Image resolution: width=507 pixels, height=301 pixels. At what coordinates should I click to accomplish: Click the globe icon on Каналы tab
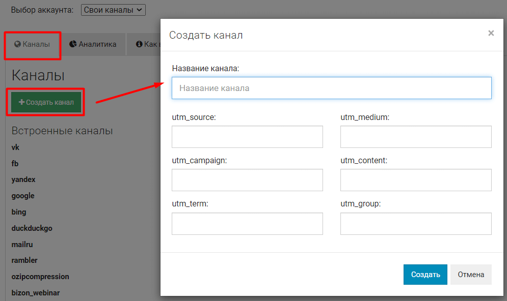pyautogui.click(x=17, y=44)
